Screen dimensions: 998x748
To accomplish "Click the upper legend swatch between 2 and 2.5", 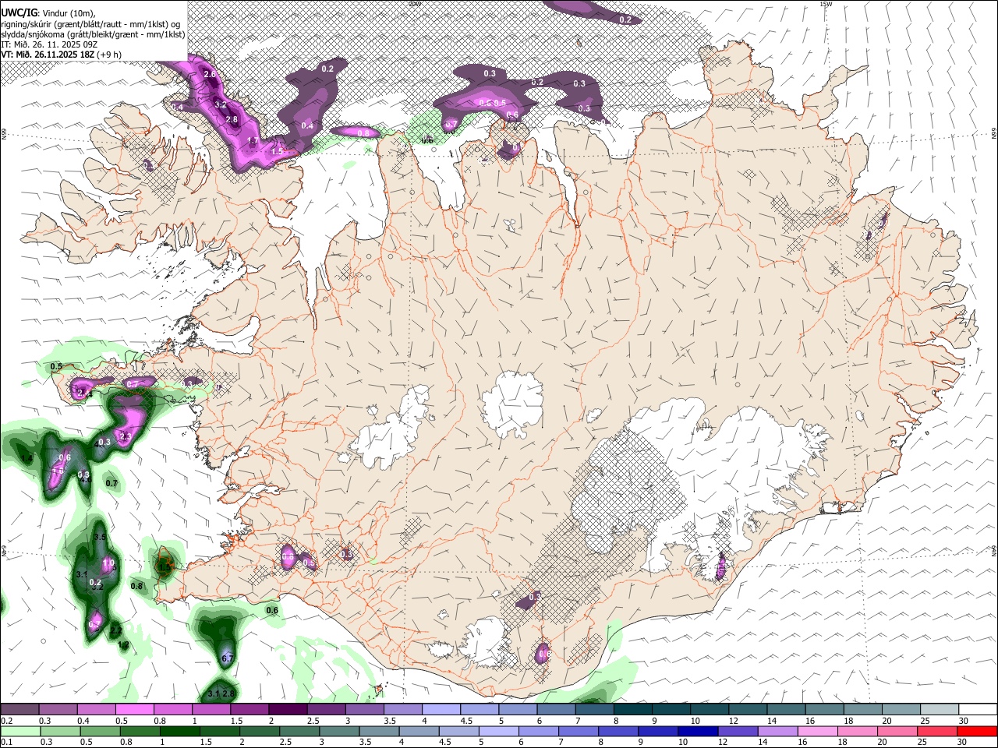I will pos(288,710).
